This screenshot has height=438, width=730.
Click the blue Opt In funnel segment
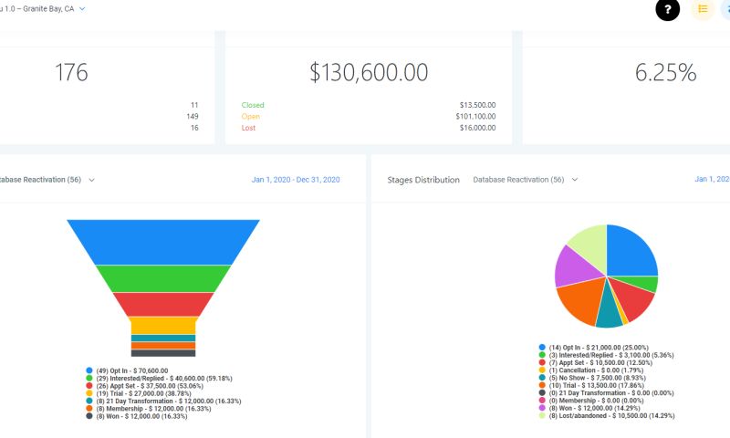click(x=163, y=241)
